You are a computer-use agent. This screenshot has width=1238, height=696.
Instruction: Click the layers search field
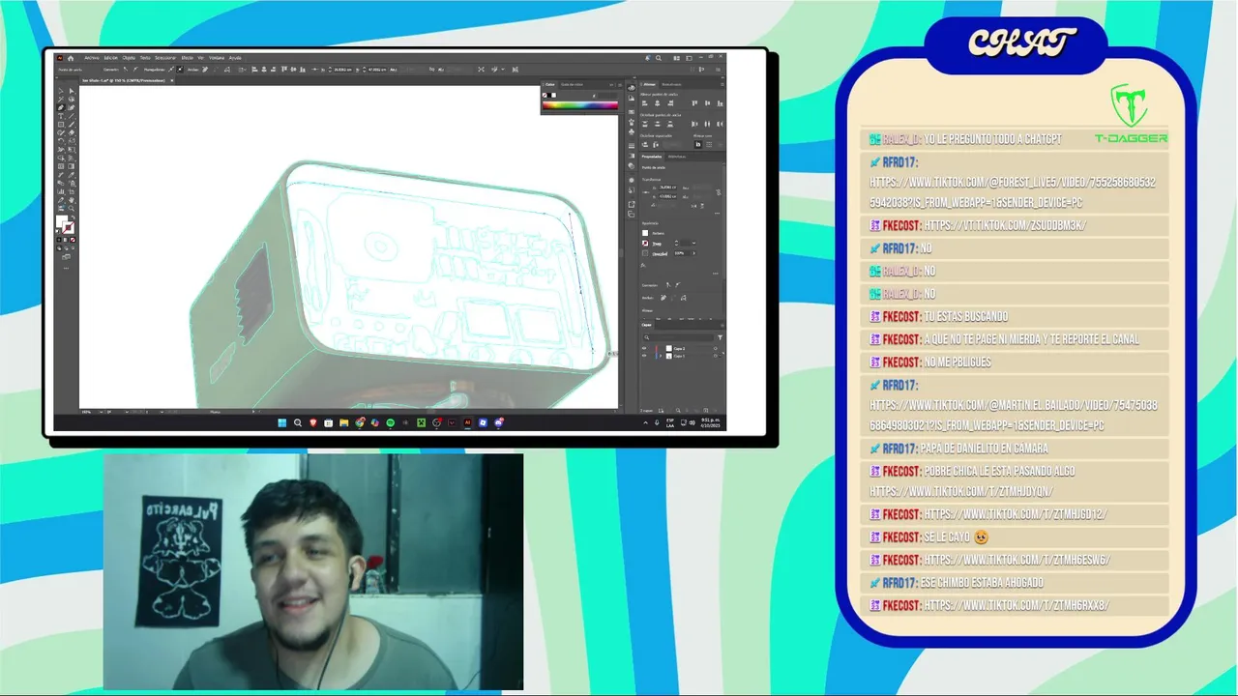680,337
